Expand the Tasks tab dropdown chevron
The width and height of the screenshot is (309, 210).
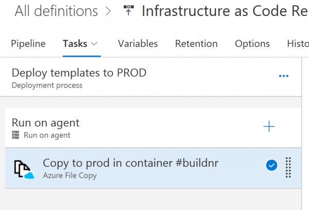[94, 44]
